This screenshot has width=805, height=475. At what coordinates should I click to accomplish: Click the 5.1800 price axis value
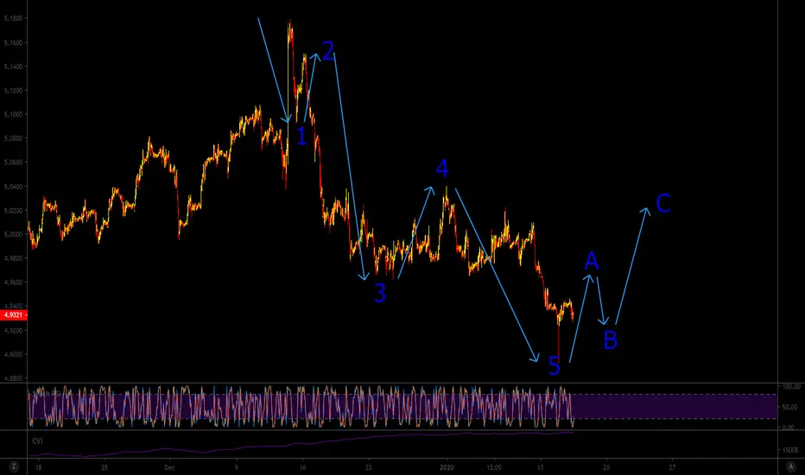coord(13,18)
